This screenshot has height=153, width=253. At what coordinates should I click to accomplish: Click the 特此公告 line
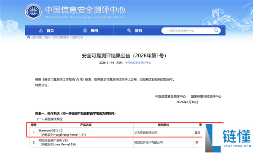[42, 85]
